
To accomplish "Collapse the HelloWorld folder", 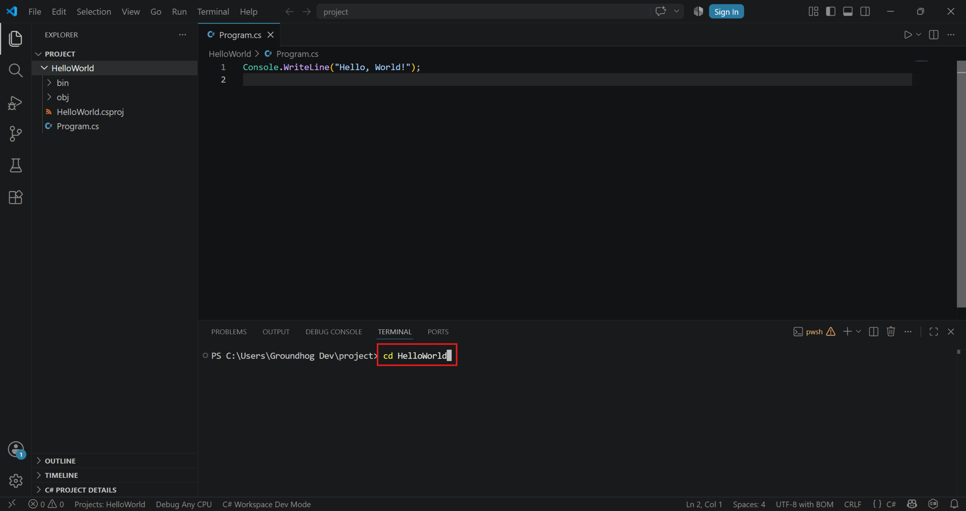I will pyautogui.click(x=44, y=68).
